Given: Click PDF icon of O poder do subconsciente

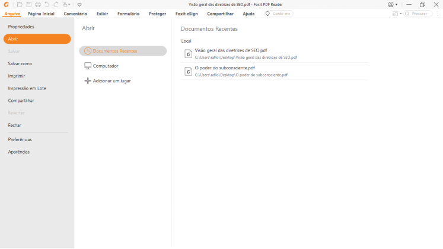Looking at the screenshot, I should tap(189, 71).
